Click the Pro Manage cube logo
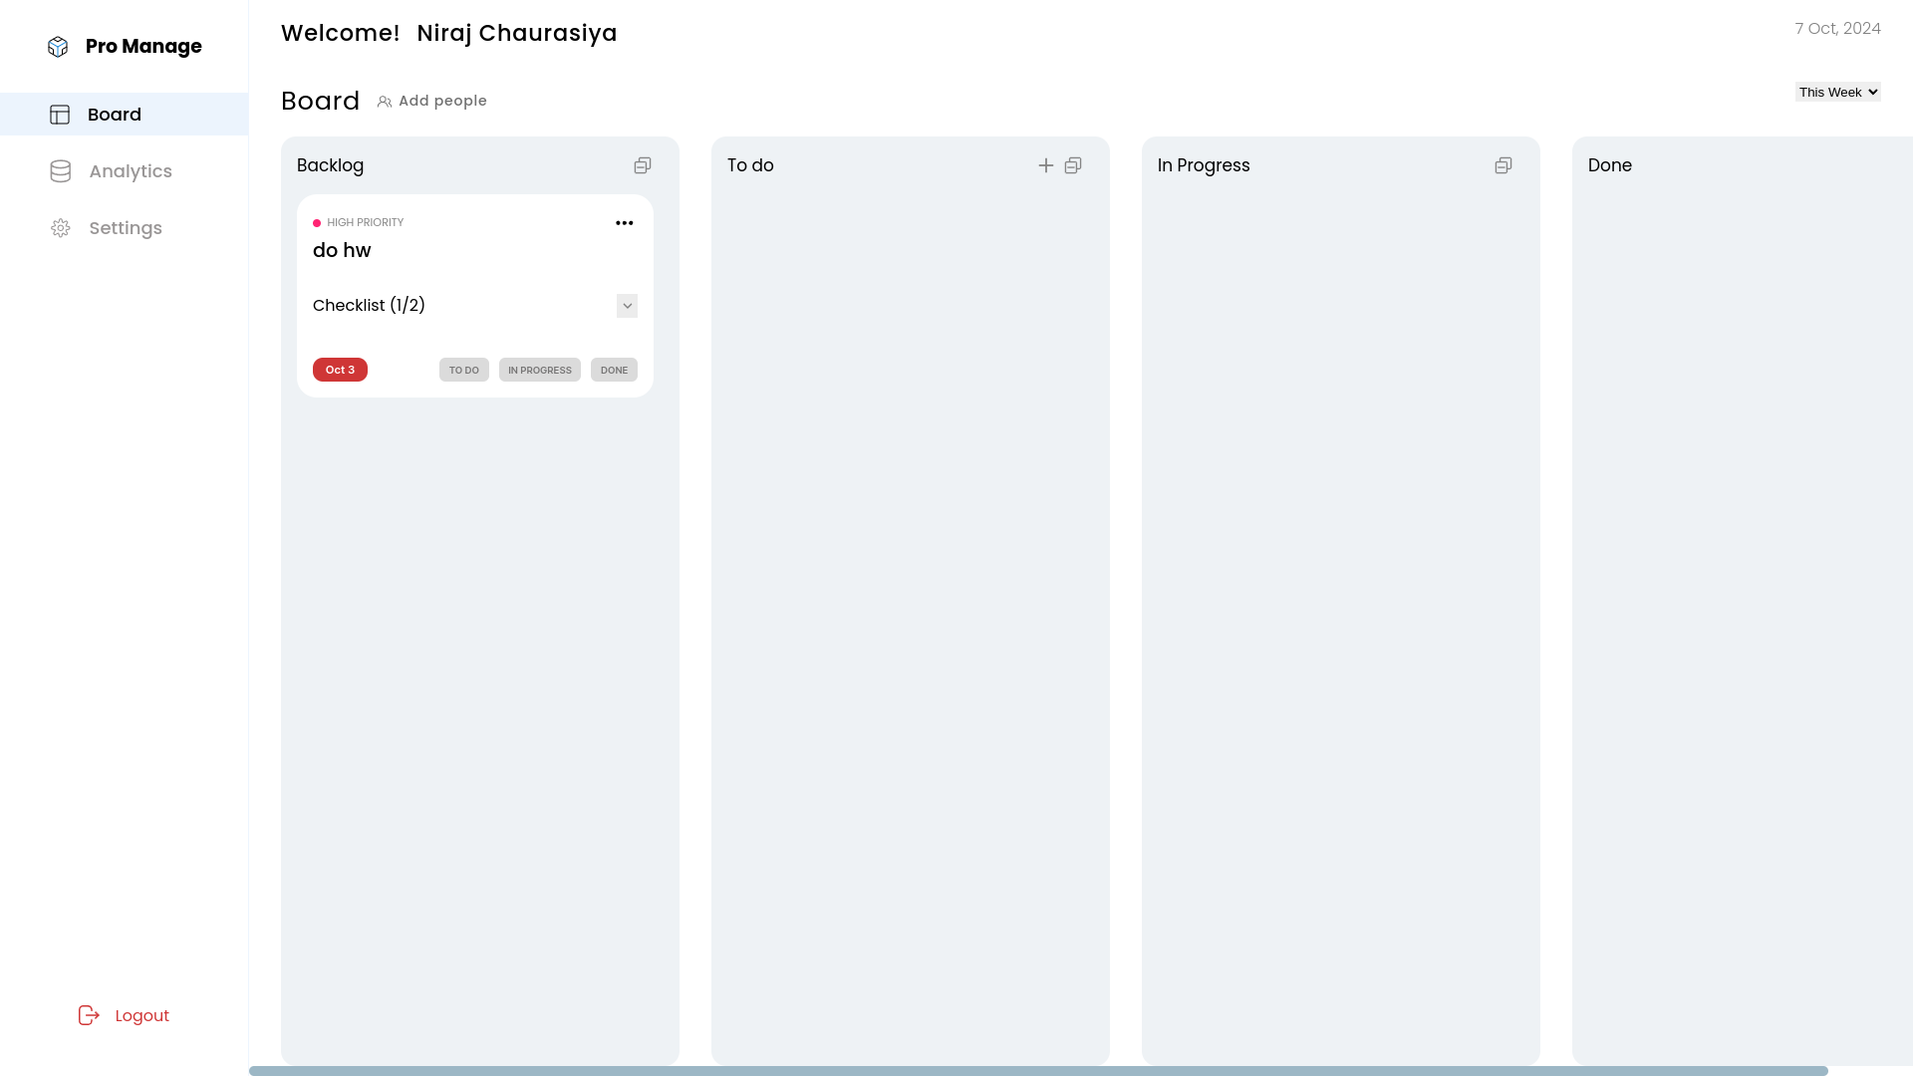The height and width of the screenshot is (1076, 1913). click(x=58, y=46)
